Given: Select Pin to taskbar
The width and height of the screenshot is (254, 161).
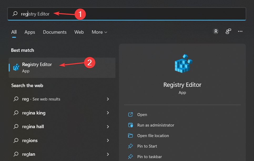Looking at the screenshot, I should [x=150, y=157].
